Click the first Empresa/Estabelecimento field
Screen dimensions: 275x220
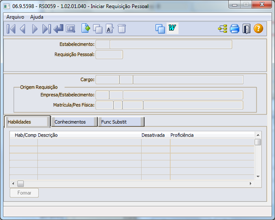click(x=102, y=95)
